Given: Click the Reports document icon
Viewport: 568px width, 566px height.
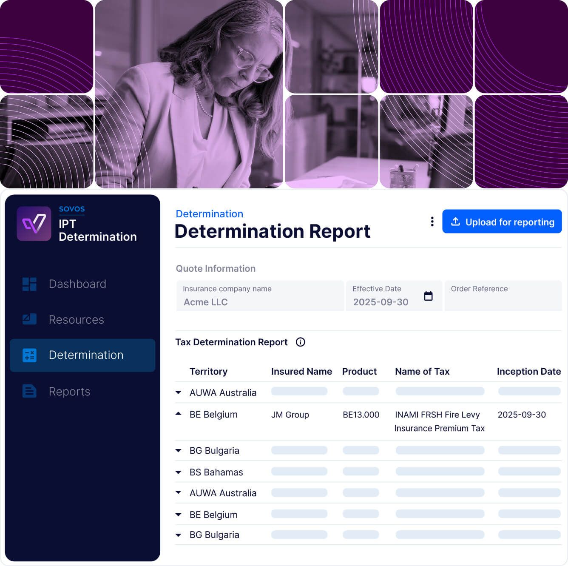Looking at the screenshot, I should [x=29, y=391].
